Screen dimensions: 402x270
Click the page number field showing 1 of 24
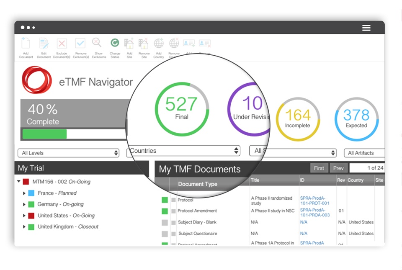click(x=367, y=168)
